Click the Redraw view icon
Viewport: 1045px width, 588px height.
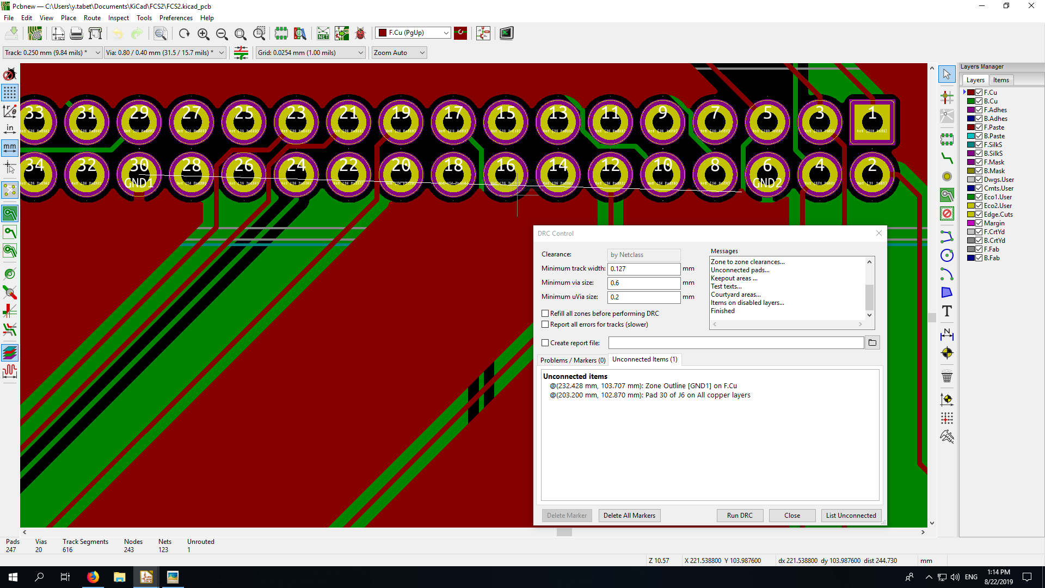click(184, 33)
